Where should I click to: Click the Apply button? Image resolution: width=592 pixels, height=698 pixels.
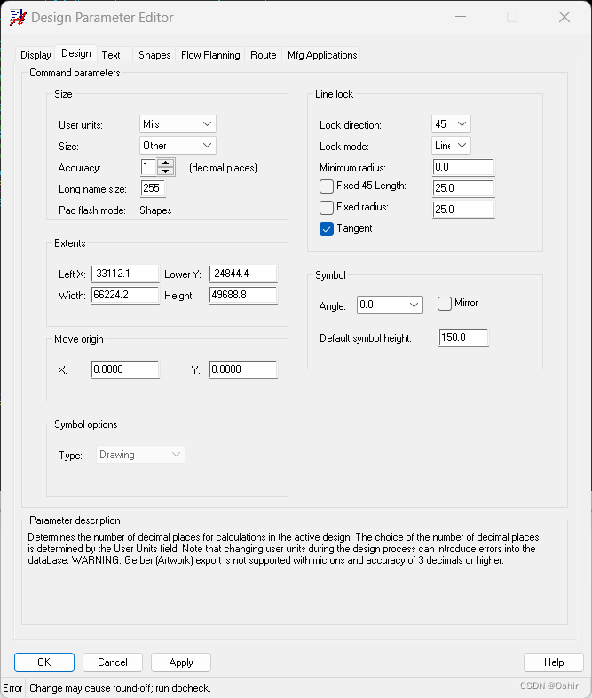[x=180, y=662]
